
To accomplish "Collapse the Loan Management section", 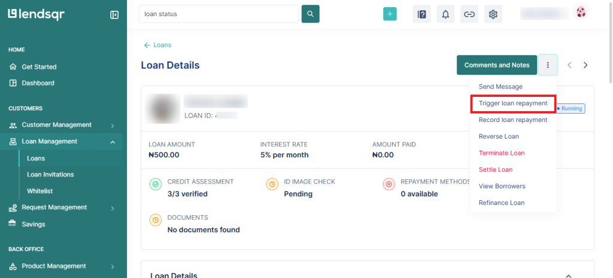I will click(x=113, y=142).
